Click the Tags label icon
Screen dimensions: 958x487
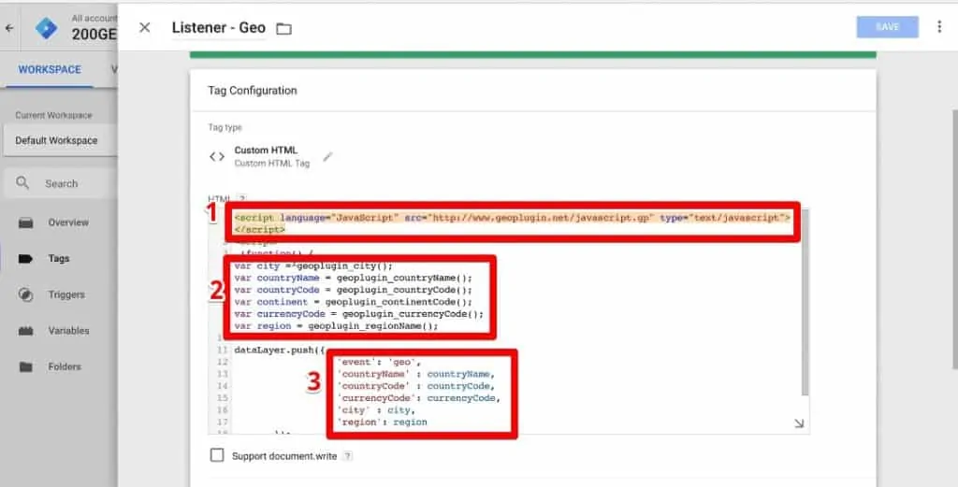[25, 259]
